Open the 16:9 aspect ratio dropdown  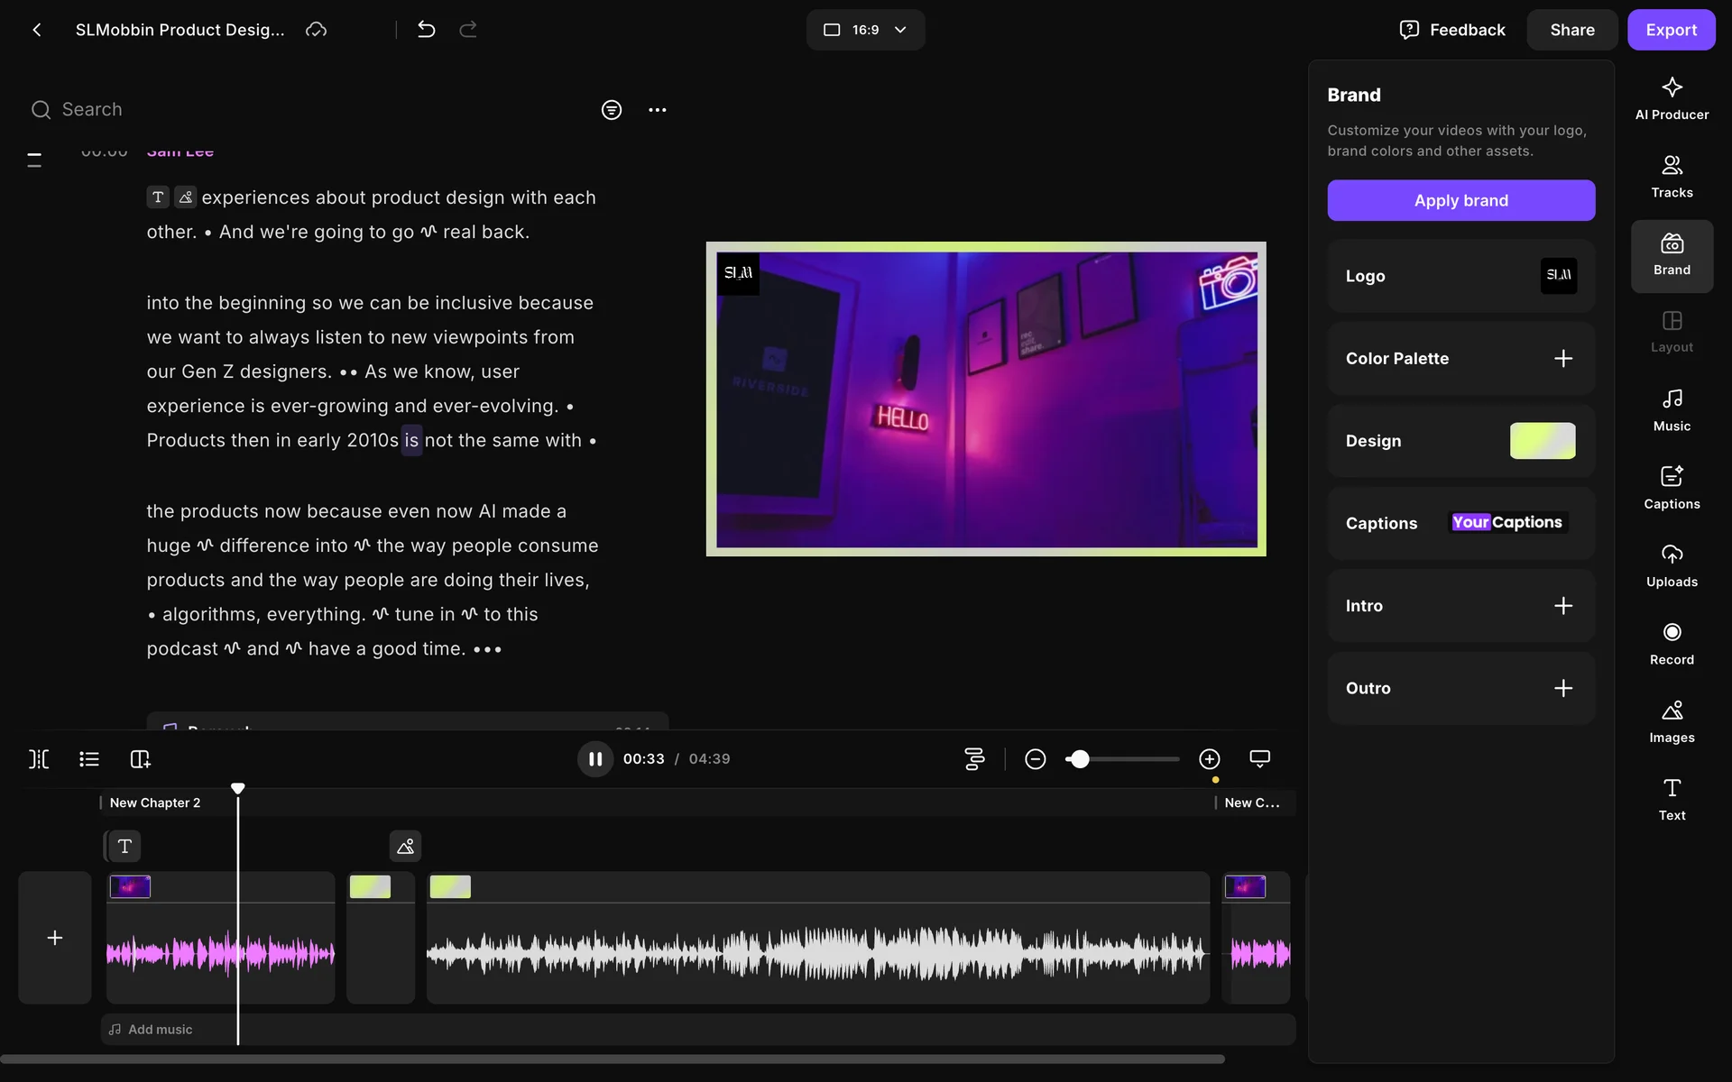pyautogui.click(x=865, y=30)
